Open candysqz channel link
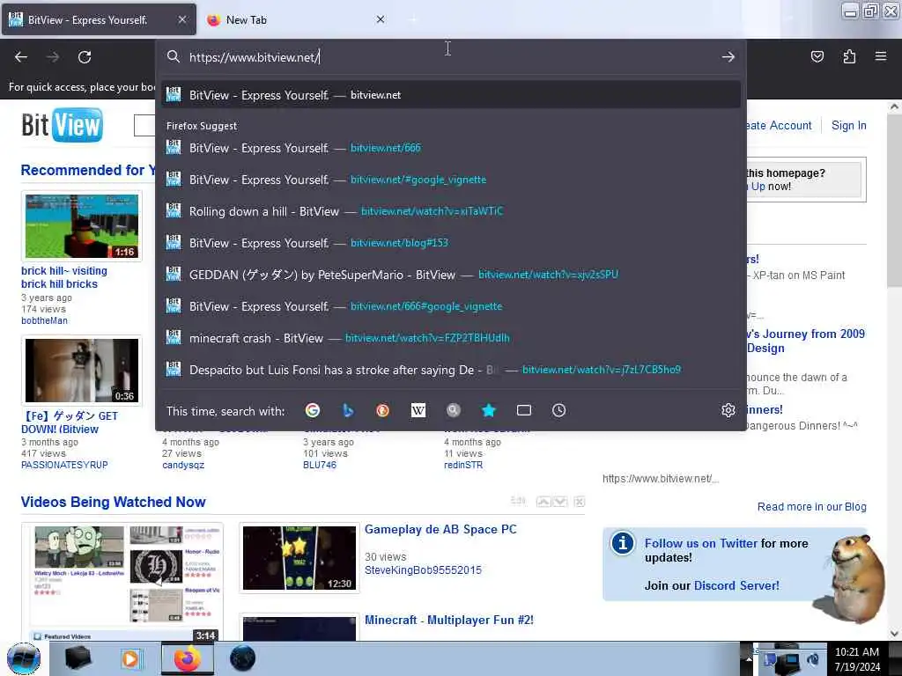Screen dimensions: 902x676 point(183,465)
